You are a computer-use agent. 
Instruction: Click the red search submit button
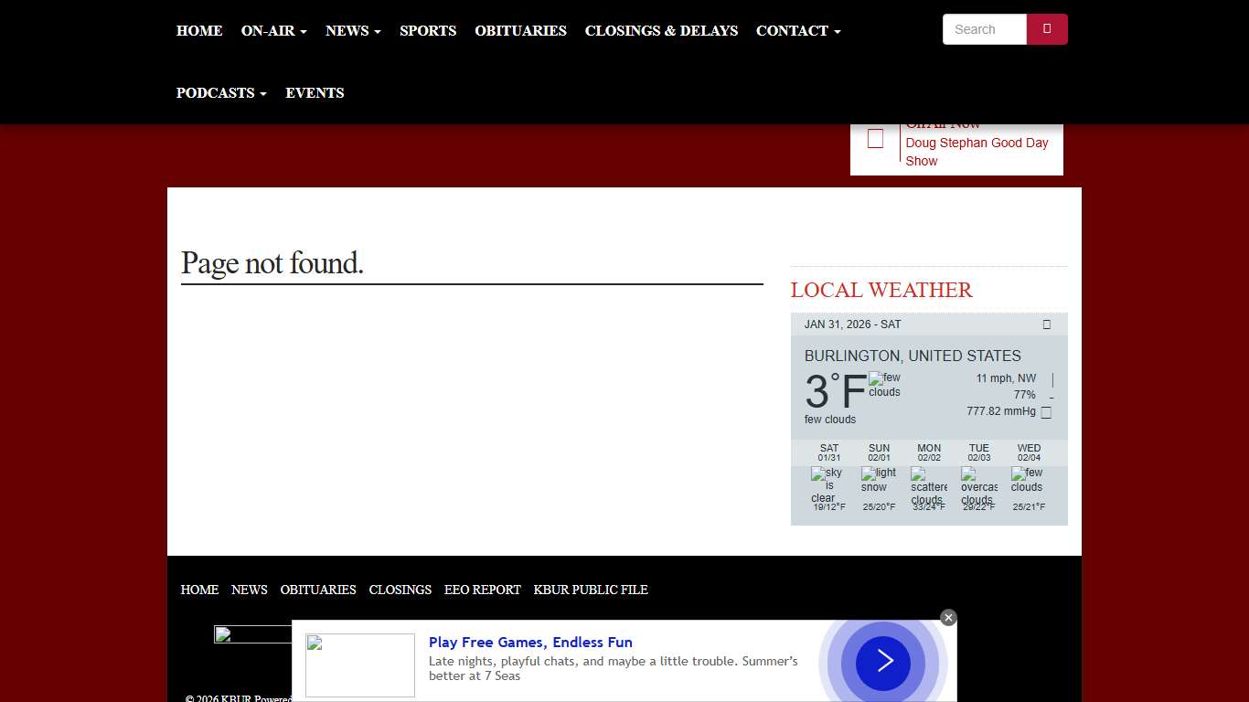click(x=1047, y=29)
